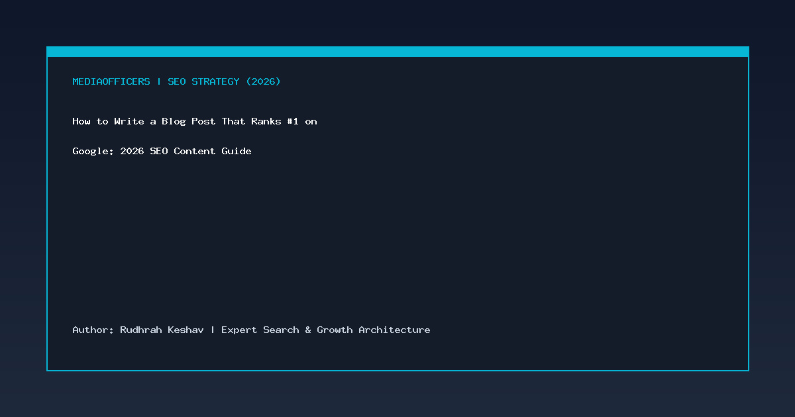Image resolution: width=795 pixels, height=417 pixels.
Task: Select the 'Growth Architecture' text
Action: 374,330
